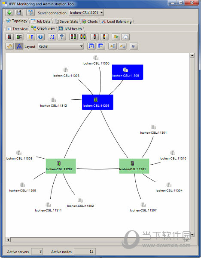Image resolution: width=201 pixels, height=258 pixels.
Task: Open the JVM health sub-tab
Action: (x=71, y=29)
